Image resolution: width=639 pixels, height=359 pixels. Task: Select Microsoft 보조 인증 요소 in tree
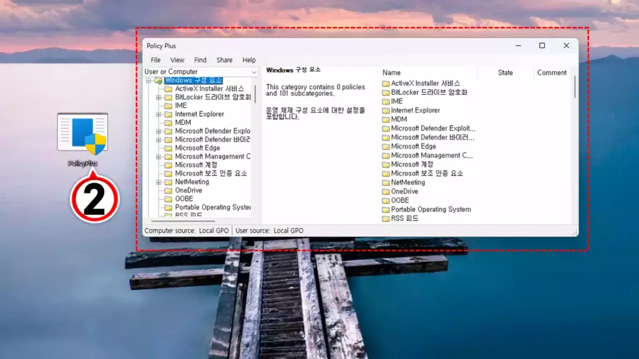click(x=211, y=173)
